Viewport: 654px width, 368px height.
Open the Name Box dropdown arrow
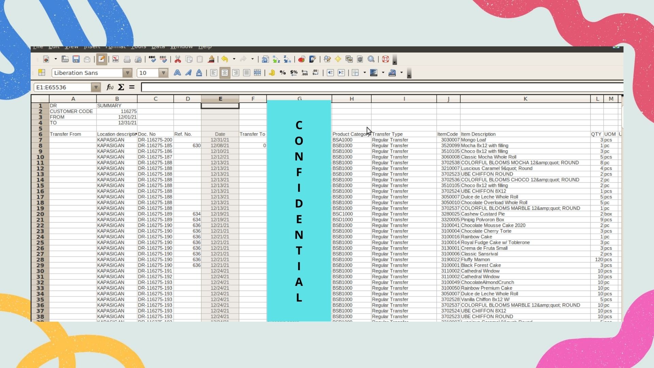96,87
